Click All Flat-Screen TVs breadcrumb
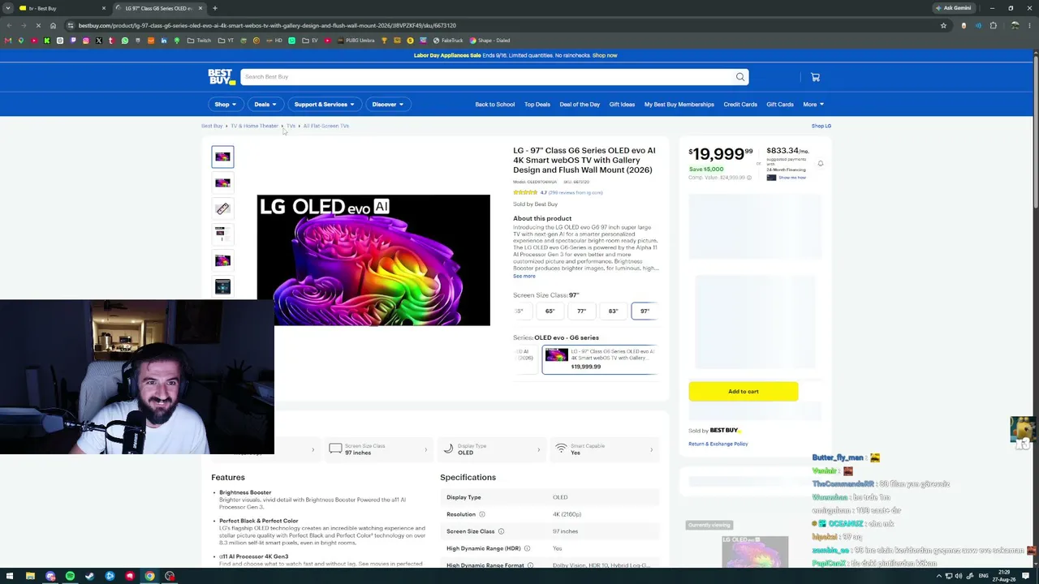1039x584 pixels. point(326,127)
